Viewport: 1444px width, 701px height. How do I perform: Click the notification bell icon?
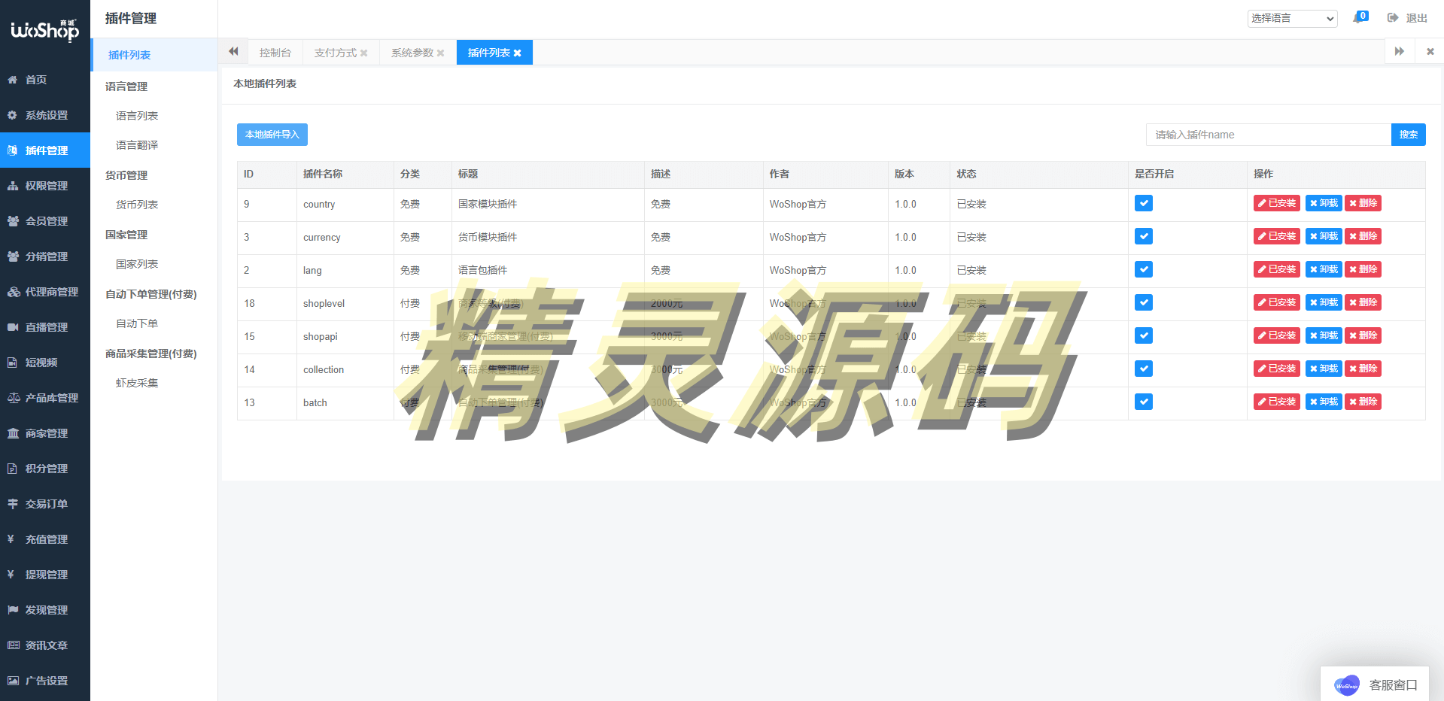[x=1357, y=18]
